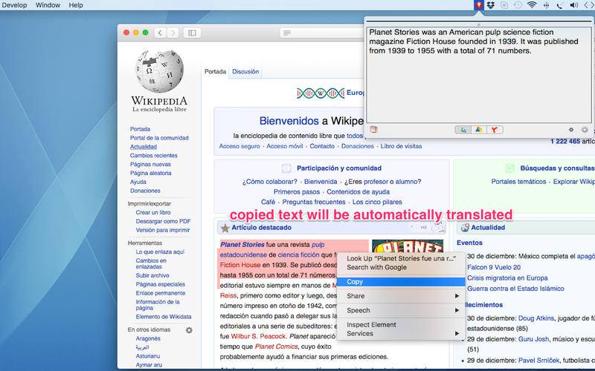Screen dimensions: 595x371
Task: Click the phone handset menu bar icon
Action: (x=560, y=5)
